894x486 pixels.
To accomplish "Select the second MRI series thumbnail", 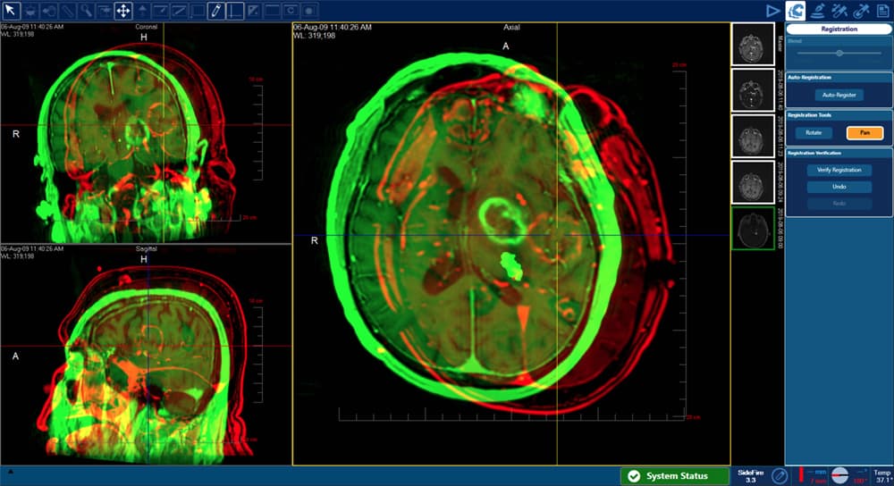I will (x=753, y=90).
